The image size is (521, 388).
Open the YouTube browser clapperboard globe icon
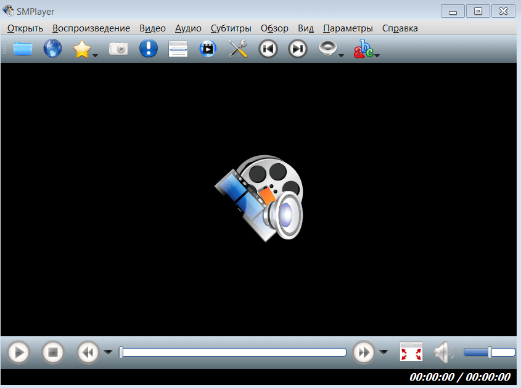tap(208, 49)
